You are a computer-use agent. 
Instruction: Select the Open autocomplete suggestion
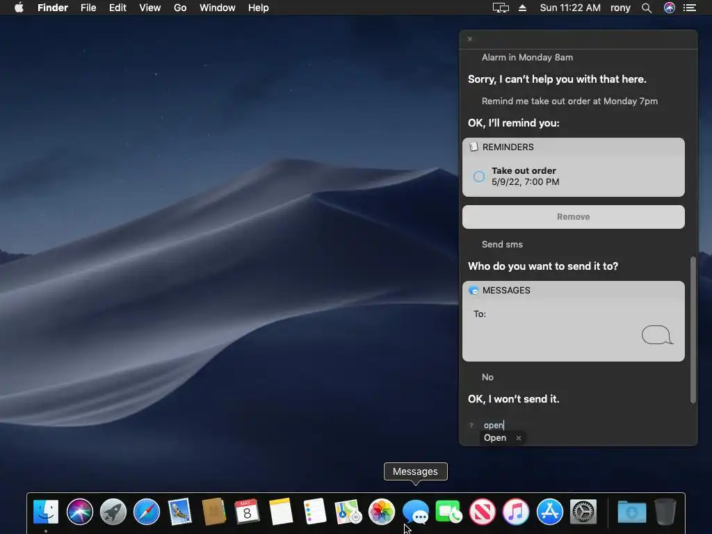coord(495,438)
